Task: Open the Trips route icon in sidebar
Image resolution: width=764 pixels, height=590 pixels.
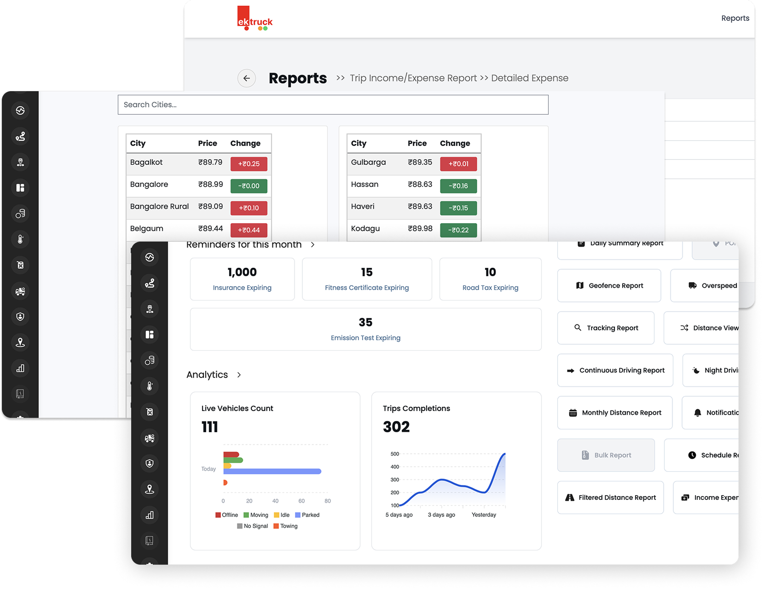Action: click(150, 283)
